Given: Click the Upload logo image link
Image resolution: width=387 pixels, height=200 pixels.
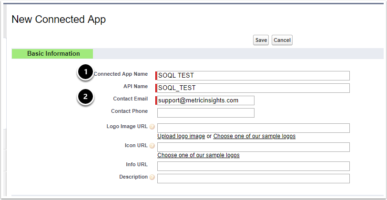Looking at the screenshot, I should point(181,136).
